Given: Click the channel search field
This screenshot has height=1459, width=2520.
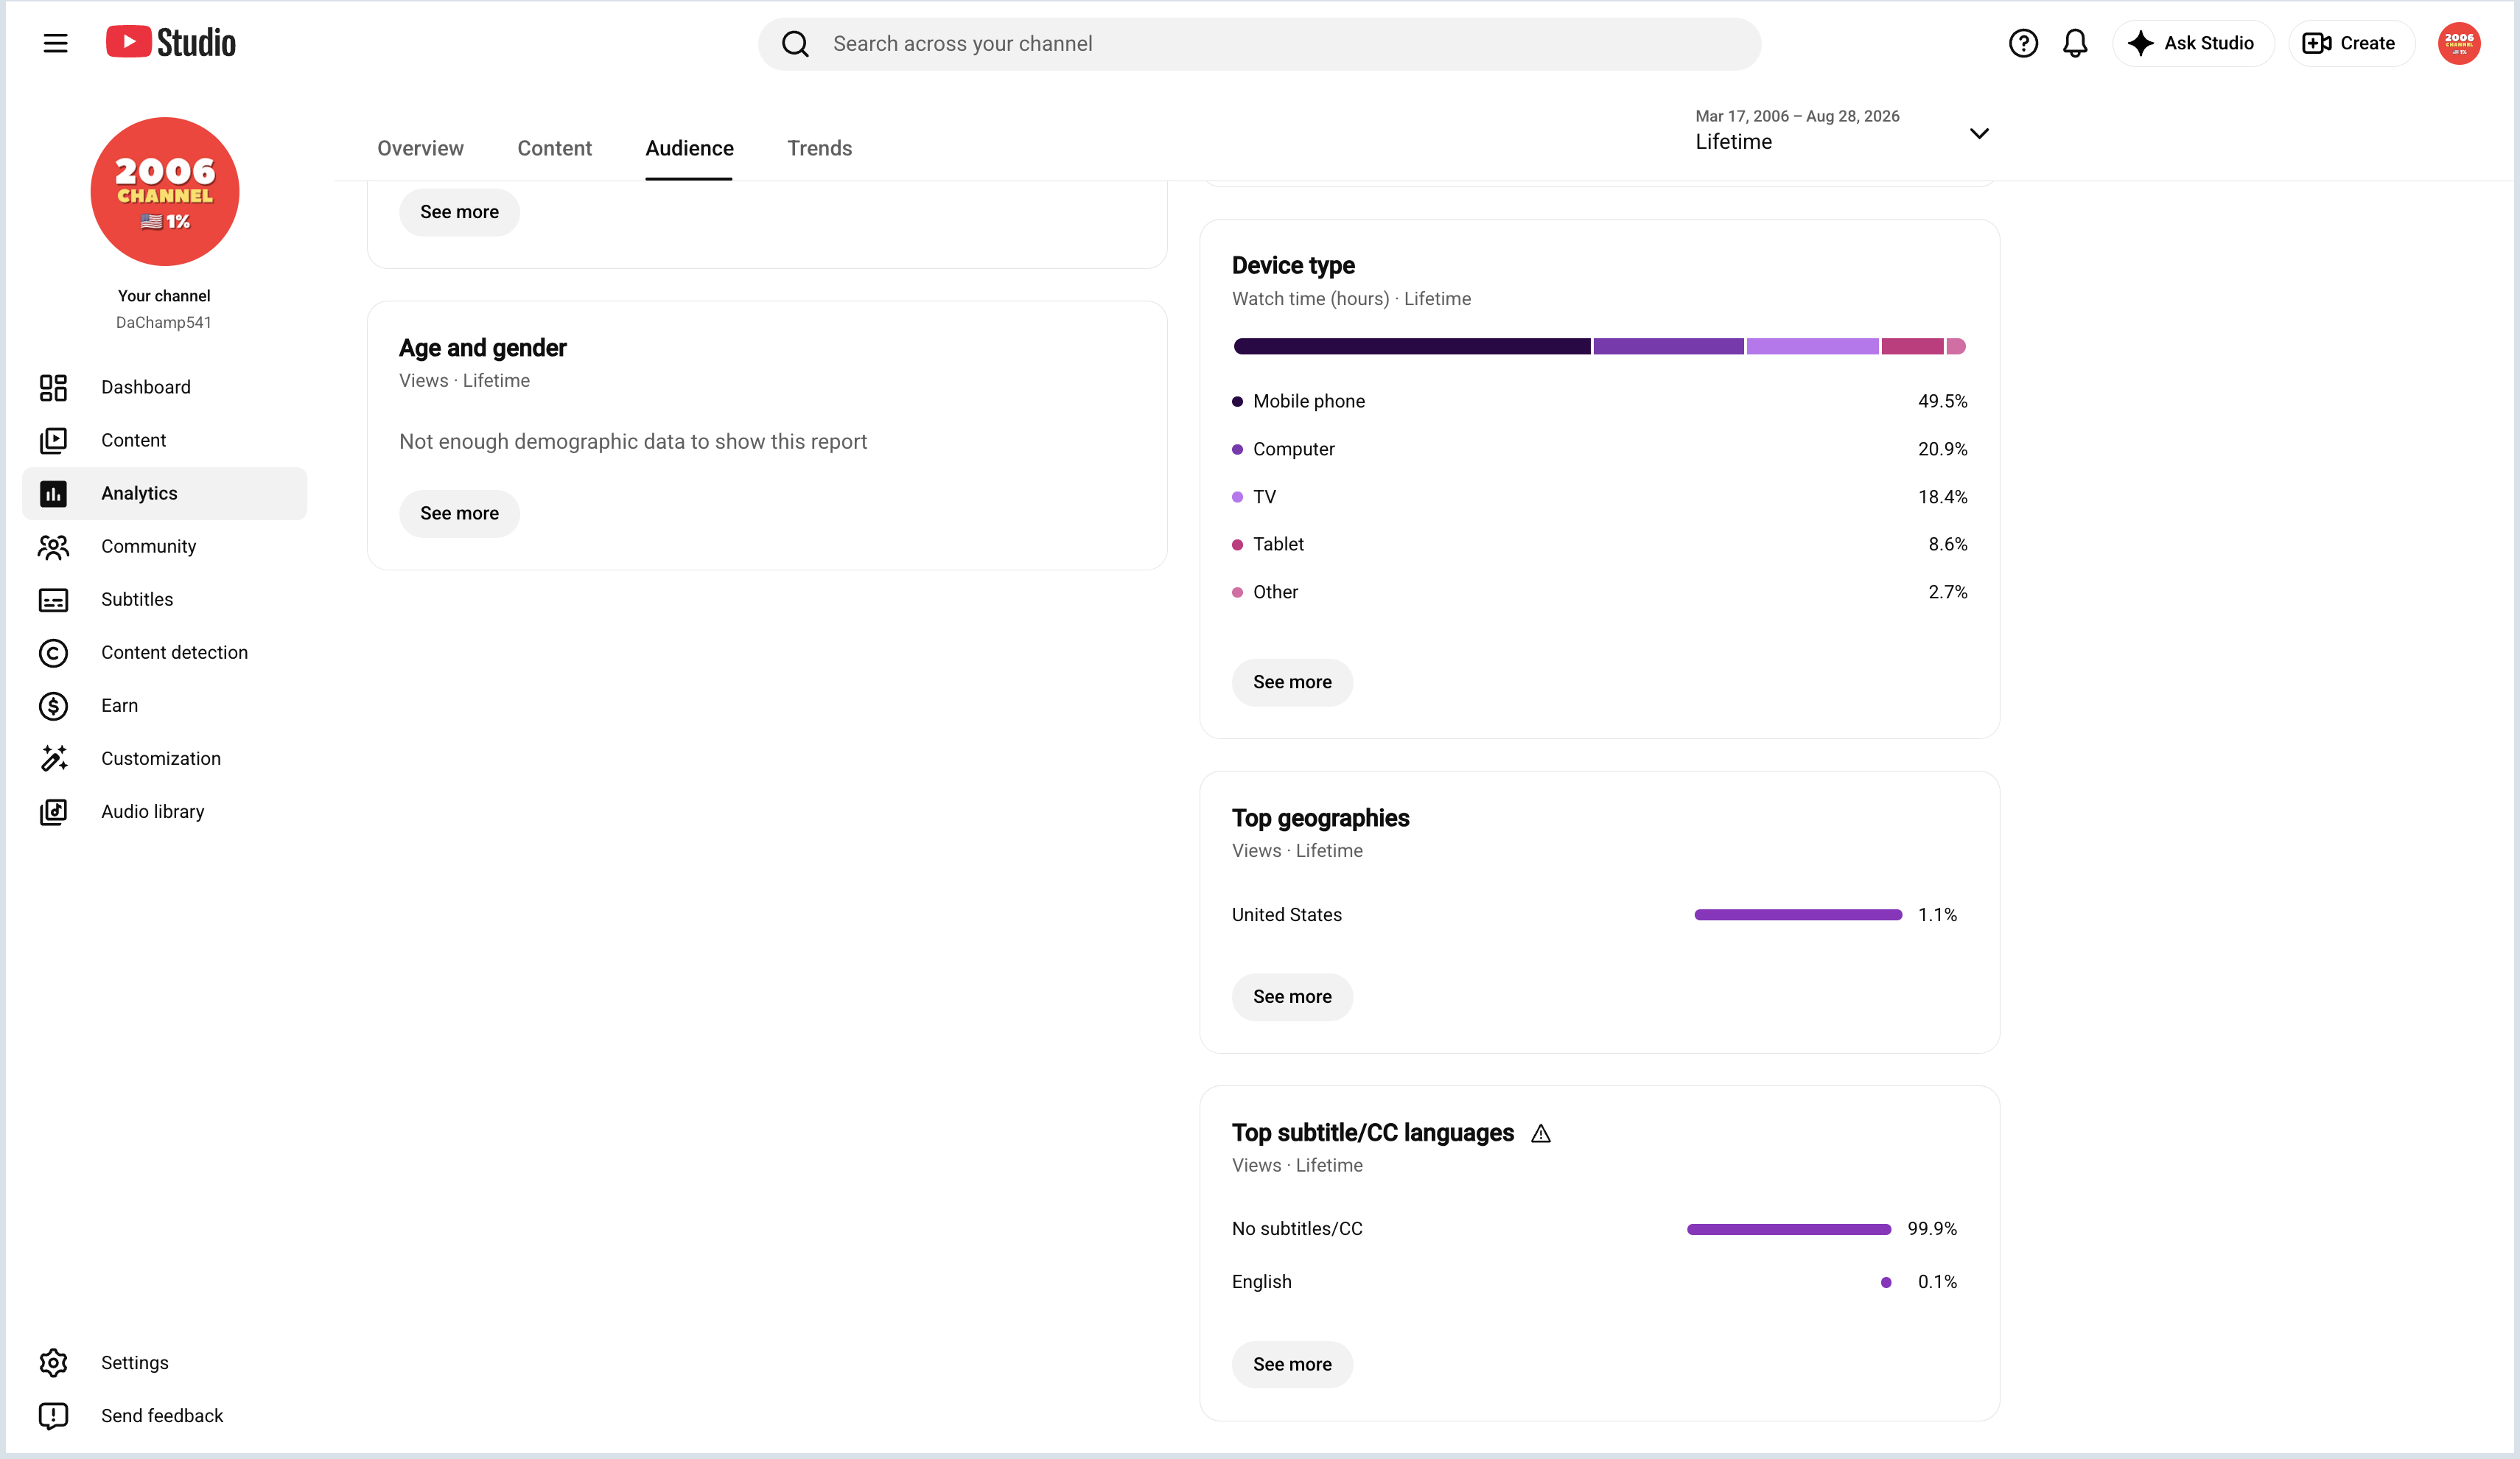Looking at the screenshot, I should (1259, 43).
